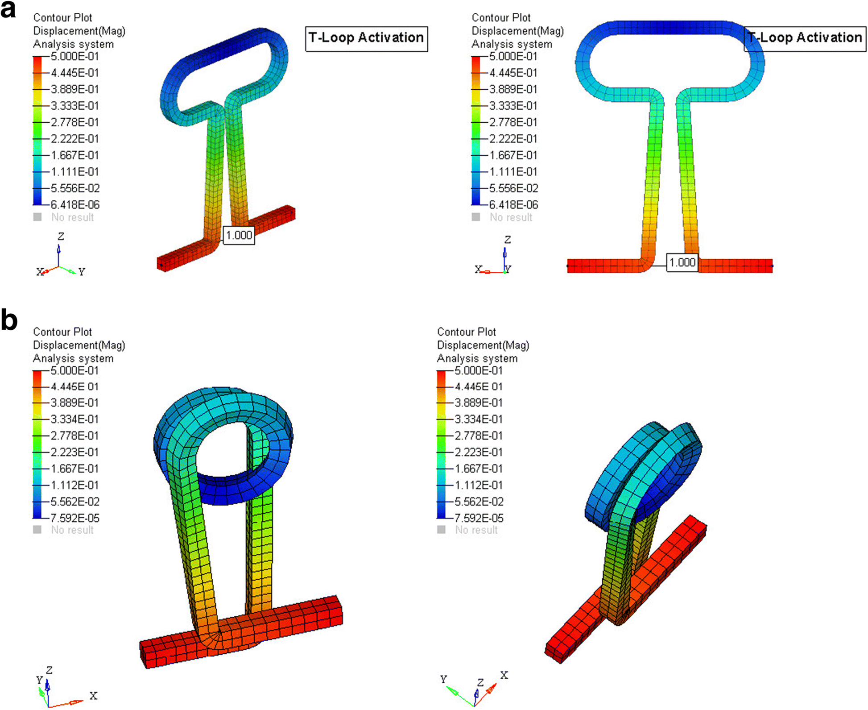This screenshot has height=710, width=868.
Task: Click 1.111E-01 value in panel a right legend
Action: point(513,172)
